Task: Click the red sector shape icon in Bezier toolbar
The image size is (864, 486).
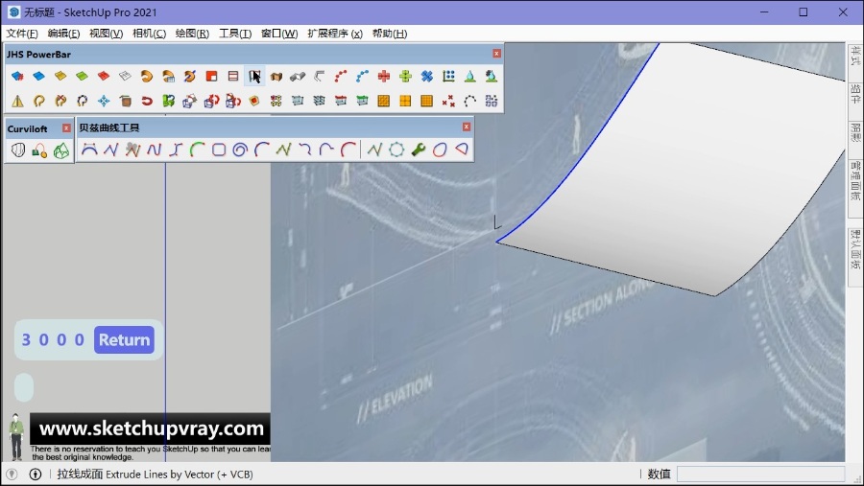Action: click(461, 150)
